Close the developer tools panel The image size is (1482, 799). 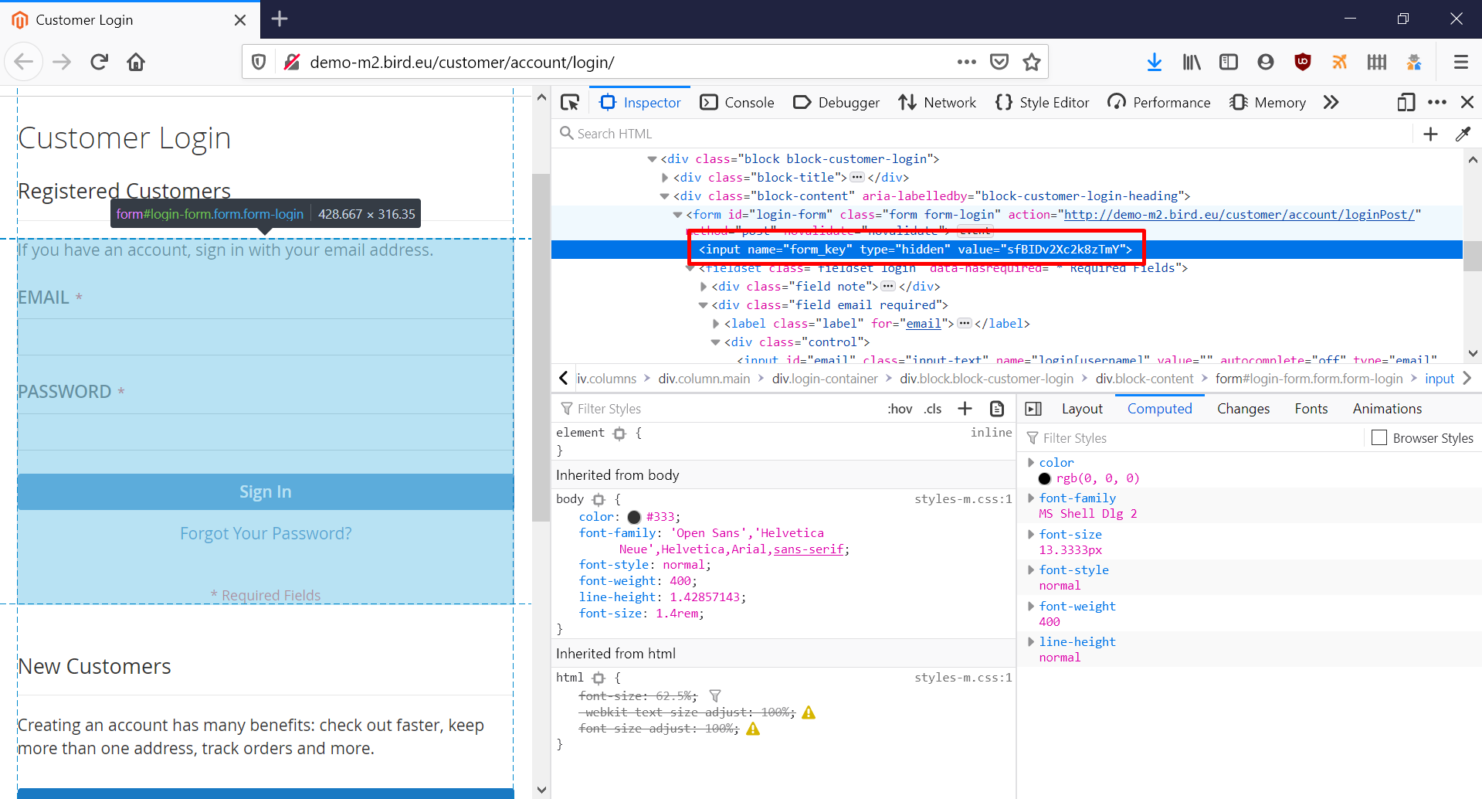1467,102
